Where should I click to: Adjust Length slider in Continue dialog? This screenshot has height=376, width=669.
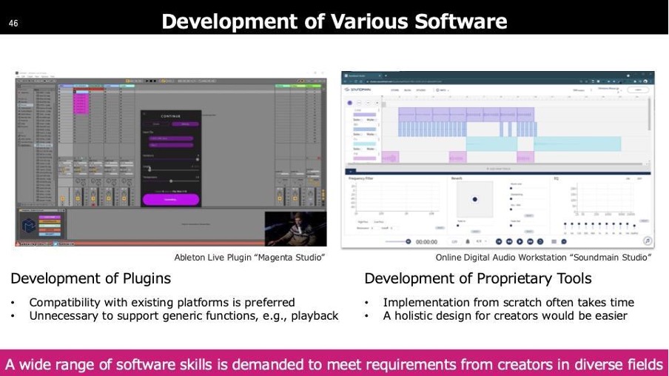coord(171,169)
